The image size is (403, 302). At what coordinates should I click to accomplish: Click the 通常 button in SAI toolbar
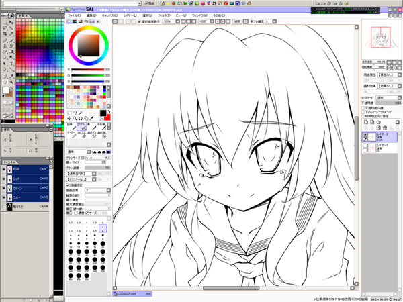(x=237, y=21)
